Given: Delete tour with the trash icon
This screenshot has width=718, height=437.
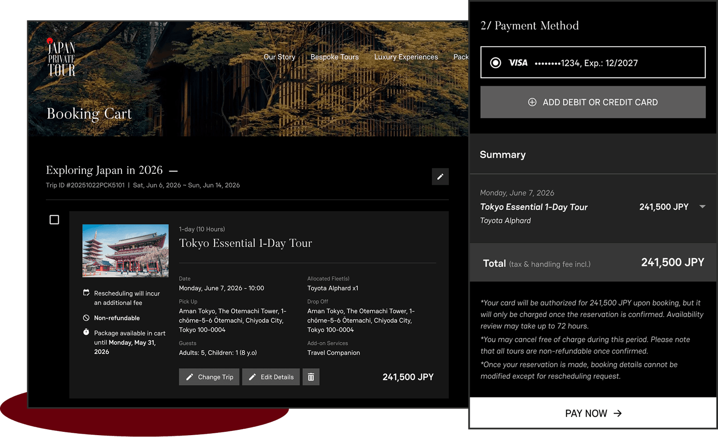Looking at the screenshot, I should 311,377.
